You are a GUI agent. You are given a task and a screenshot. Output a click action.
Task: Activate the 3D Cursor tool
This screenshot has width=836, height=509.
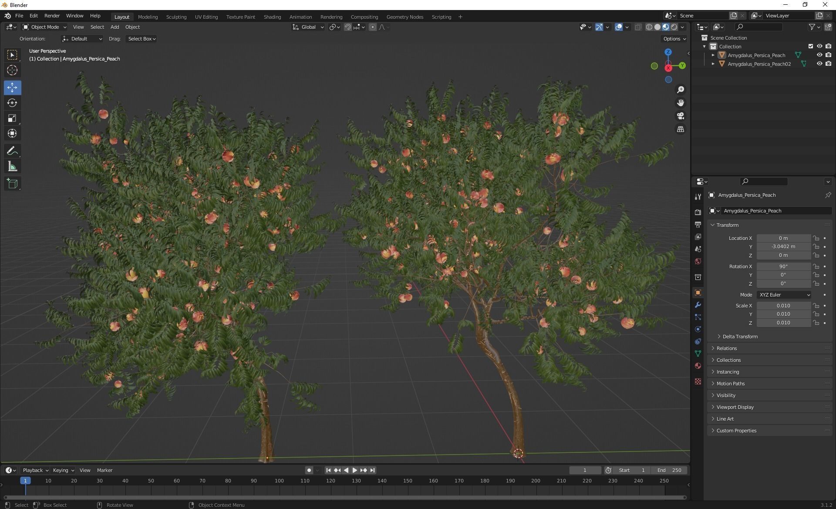coord(12,70)
